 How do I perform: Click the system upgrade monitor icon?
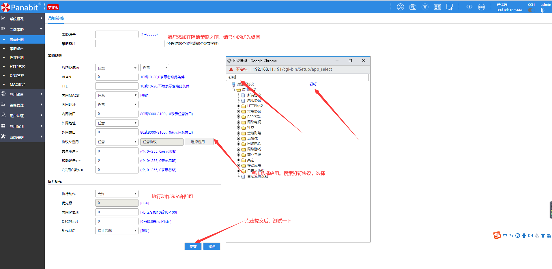tap(449, 7)
